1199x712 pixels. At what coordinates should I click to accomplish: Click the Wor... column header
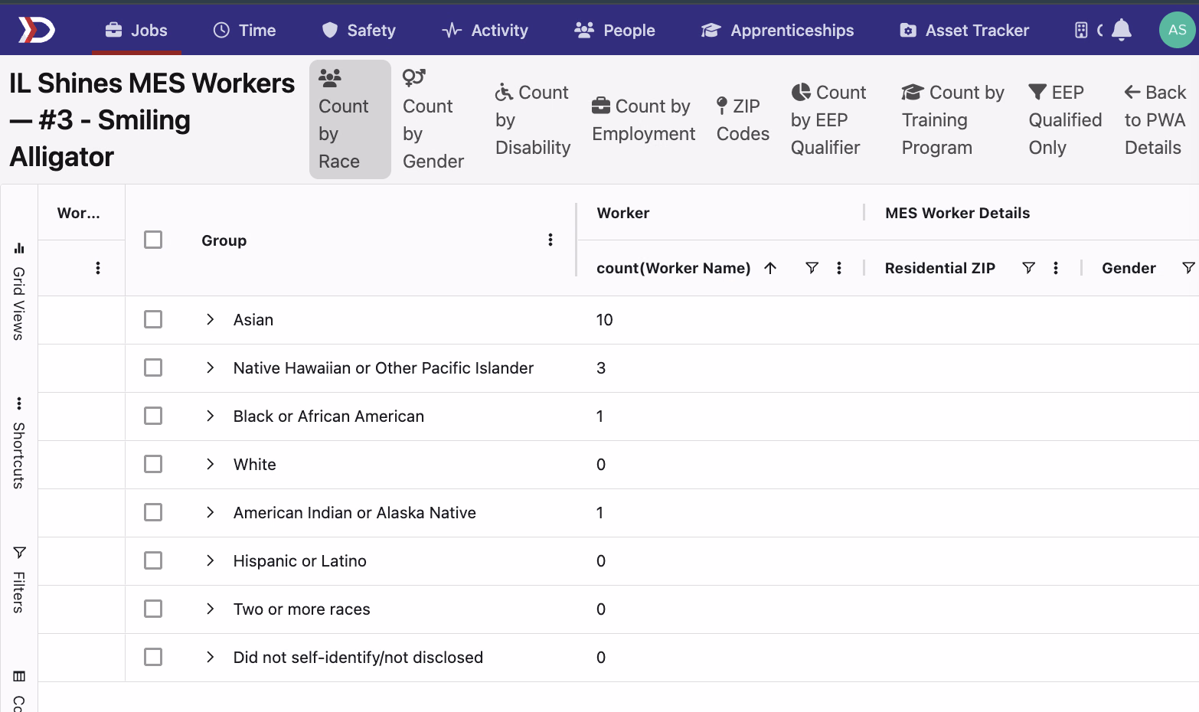coord(79,213)
